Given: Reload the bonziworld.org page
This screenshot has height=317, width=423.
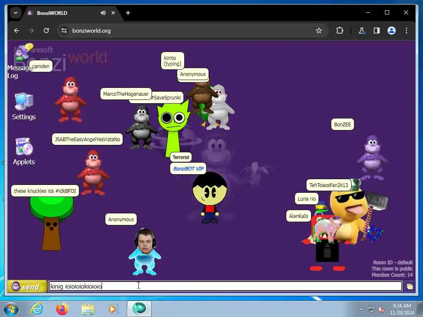Looking at the screenshot, I should tap(46, 31).
